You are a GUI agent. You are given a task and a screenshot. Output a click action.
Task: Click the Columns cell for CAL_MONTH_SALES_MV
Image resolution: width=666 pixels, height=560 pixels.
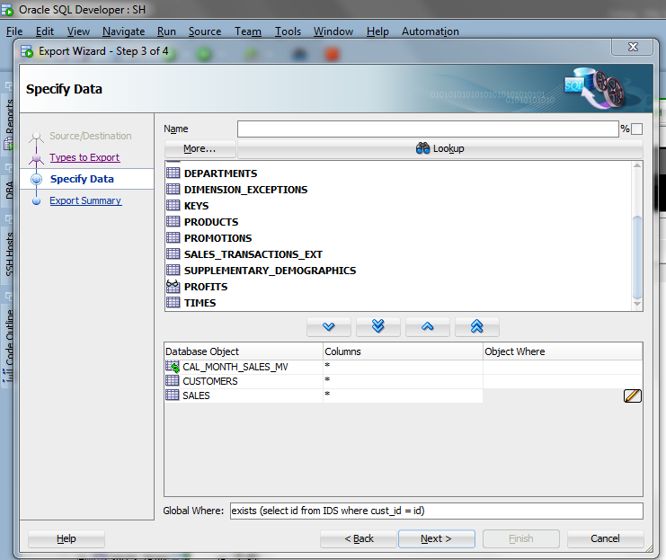click(x=403, y=367)
